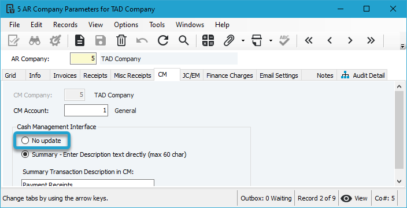407x208 pixels.
Task: Select the No update radio button
Action: point(25,141)
